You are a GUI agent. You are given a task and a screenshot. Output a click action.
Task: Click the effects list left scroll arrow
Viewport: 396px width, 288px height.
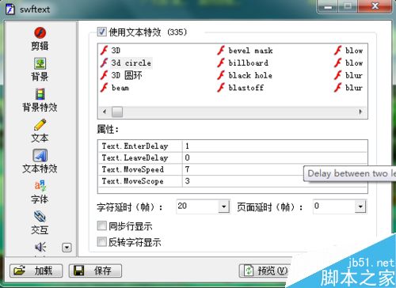[105, 112]
